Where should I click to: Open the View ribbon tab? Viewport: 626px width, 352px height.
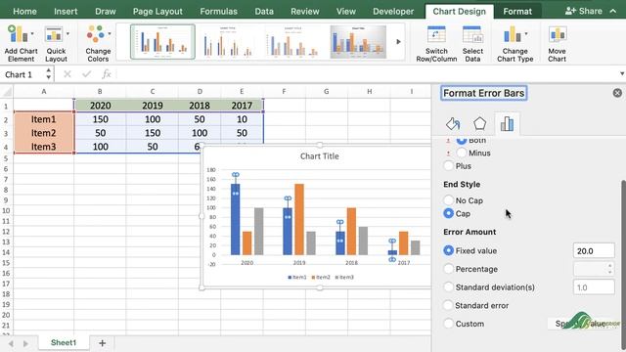[x=346, y=12]
